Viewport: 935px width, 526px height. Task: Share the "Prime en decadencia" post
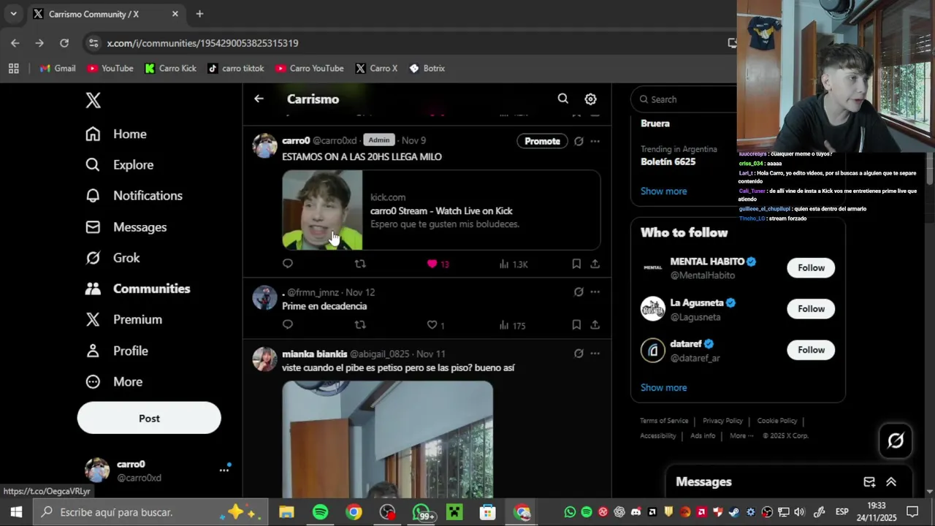595,325
